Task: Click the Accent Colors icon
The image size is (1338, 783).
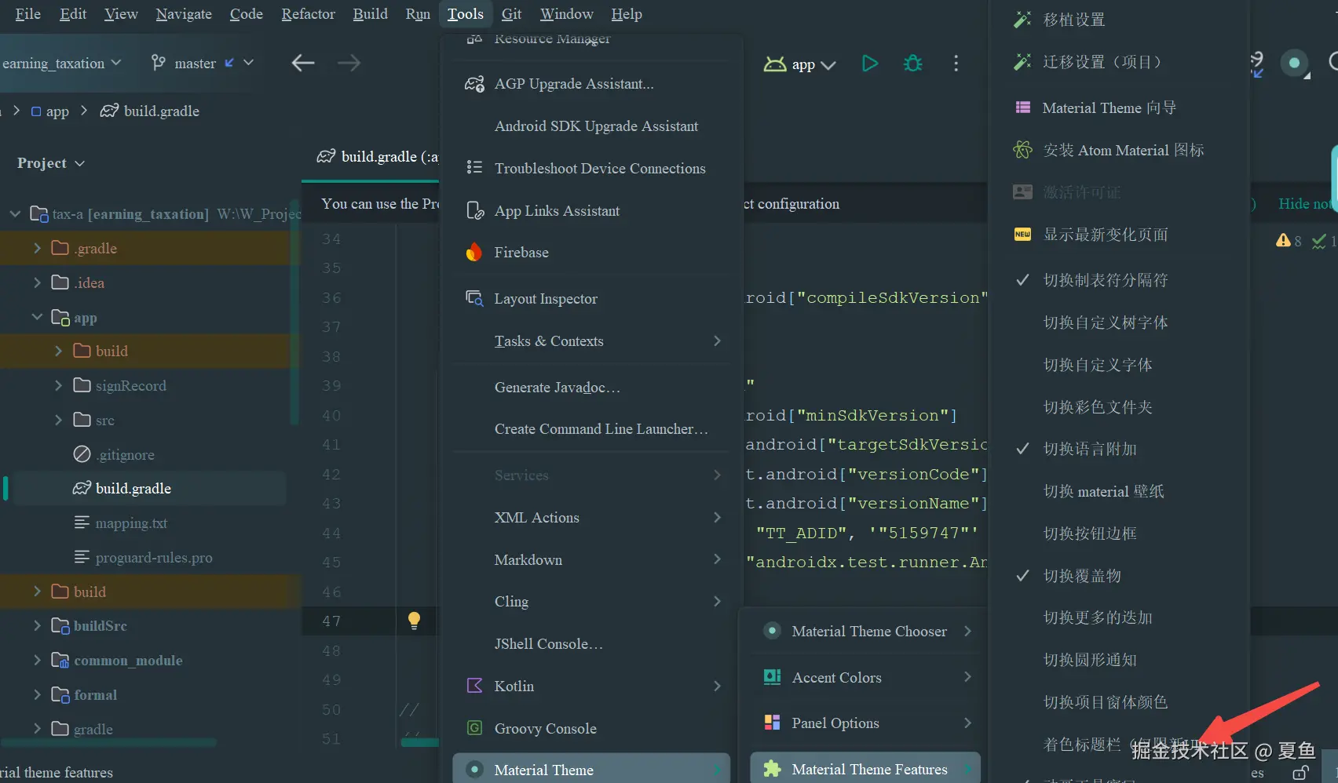Action: tap(773, 677)
